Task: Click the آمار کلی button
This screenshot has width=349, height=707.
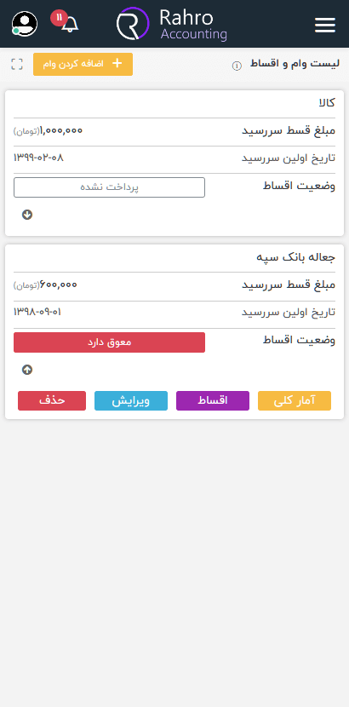Action: tap(295, 401)
